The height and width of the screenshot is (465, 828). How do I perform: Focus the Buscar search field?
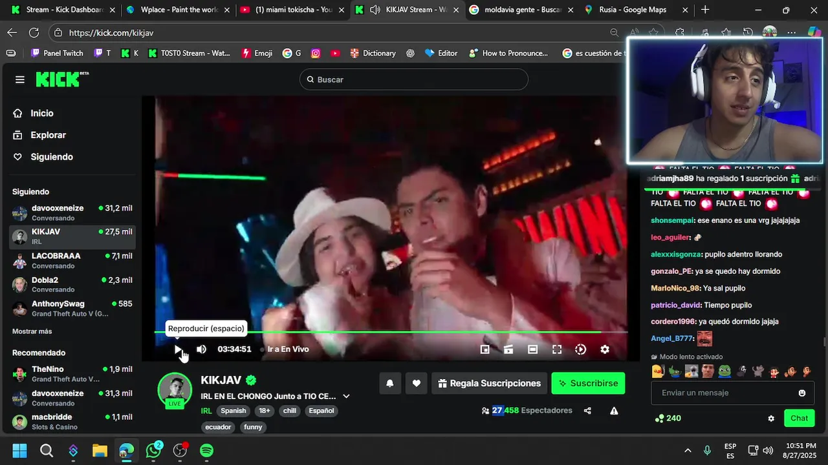[x=414, y=79]
